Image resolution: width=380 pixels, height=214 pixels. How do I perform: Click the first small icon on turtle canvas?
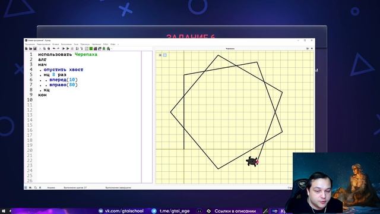[x=160, y=55]
